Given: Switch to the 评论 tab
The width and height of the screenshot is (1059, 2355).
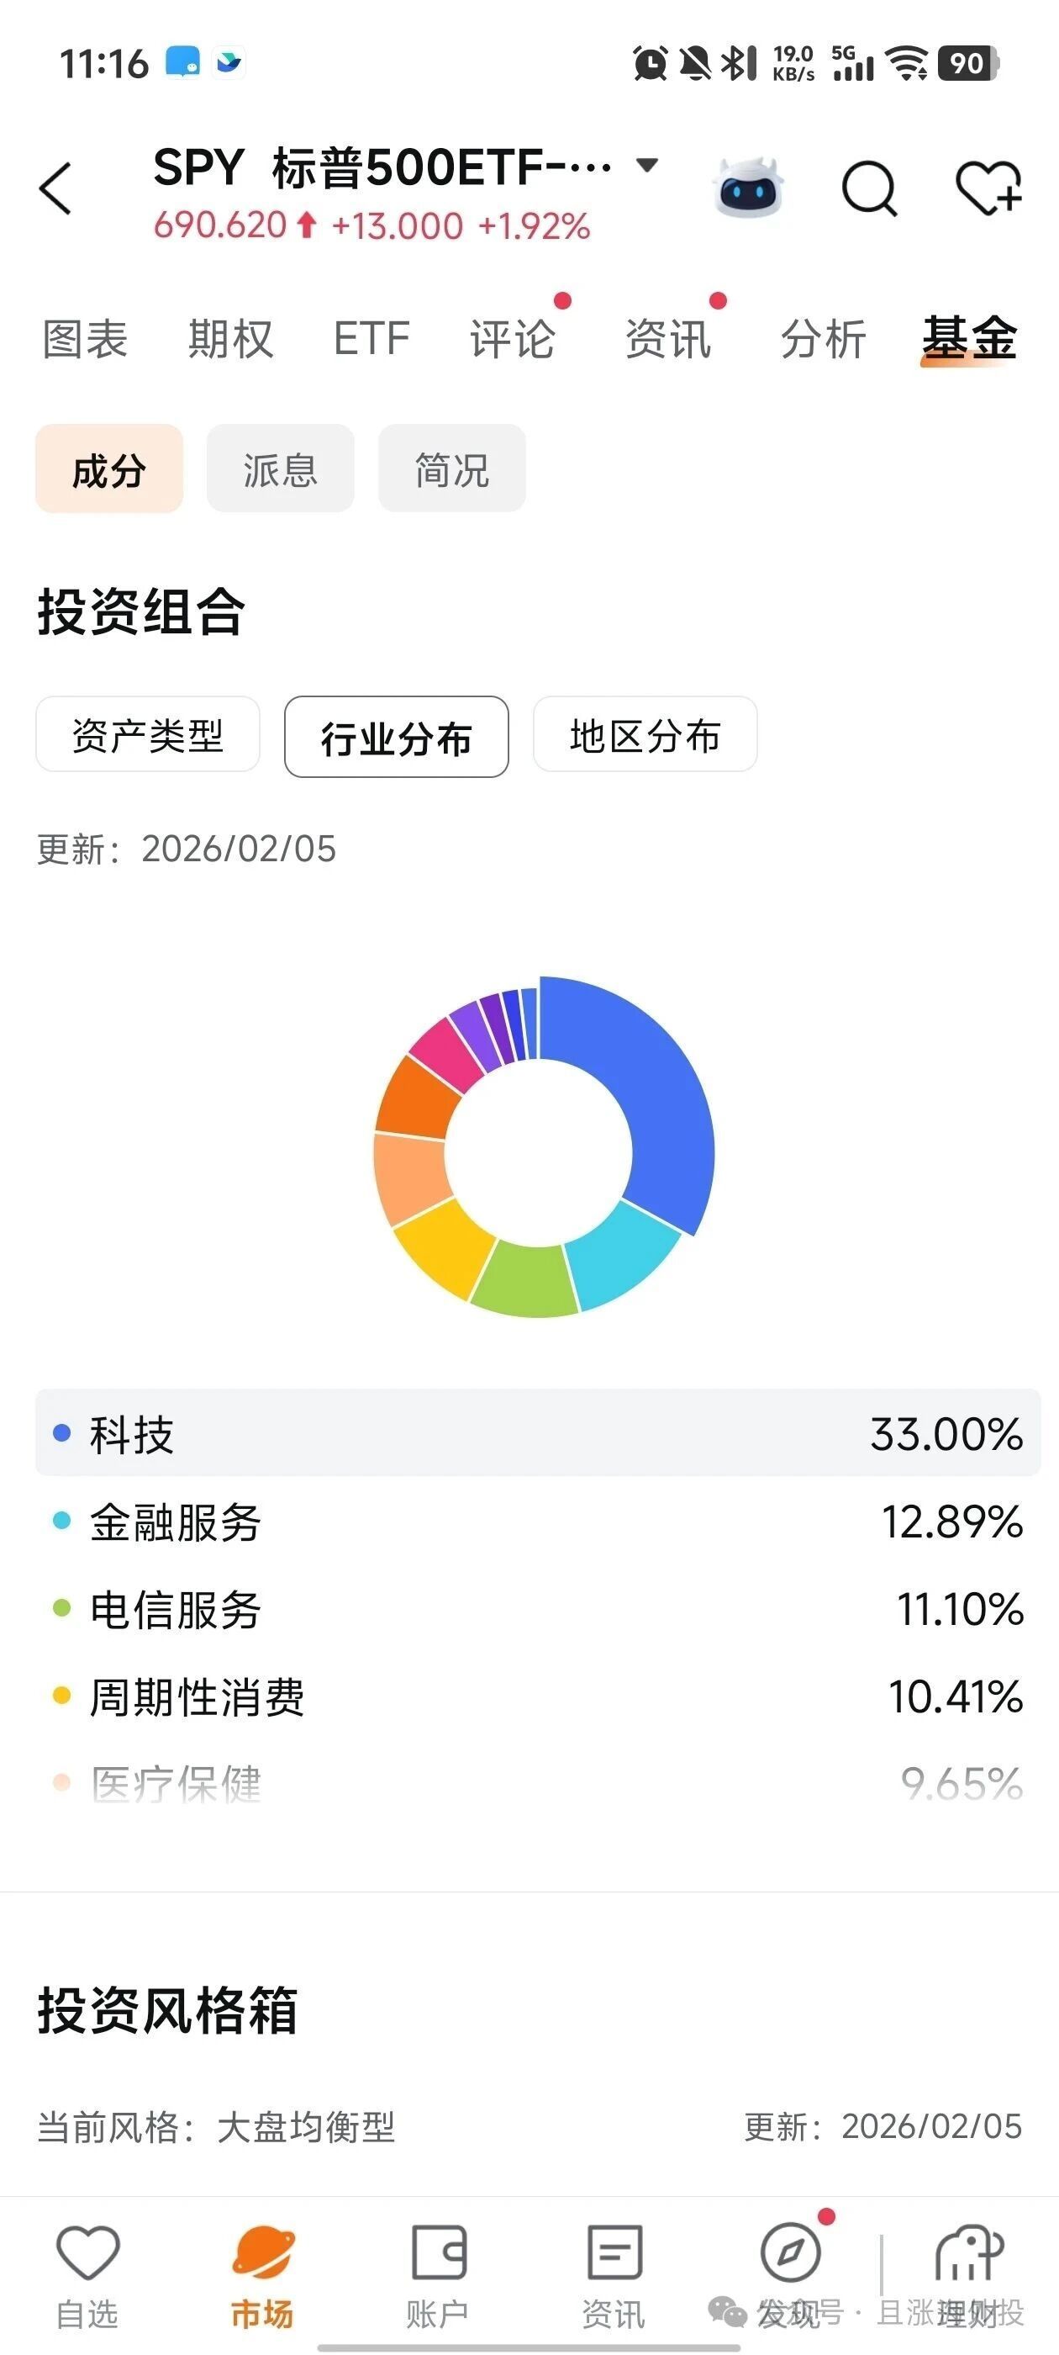Looking at the screenshot, I should coord(513,339).
